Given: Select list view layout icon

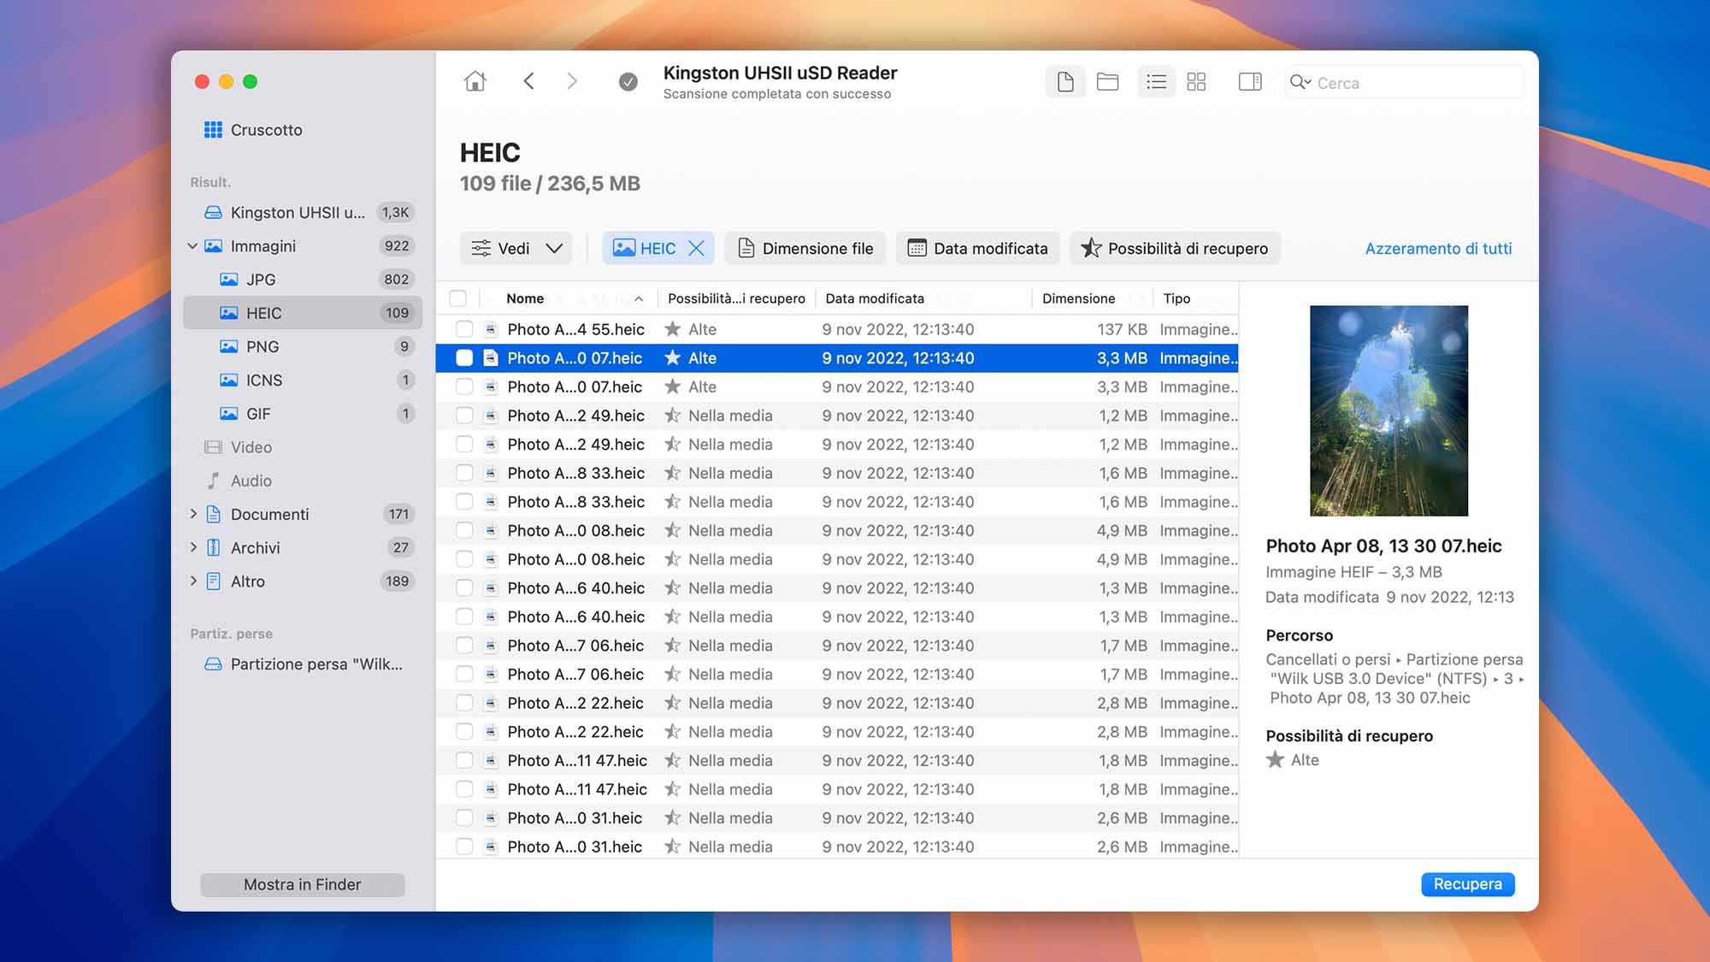Looking at the screenshot, I should click(x=1156, y=82).
